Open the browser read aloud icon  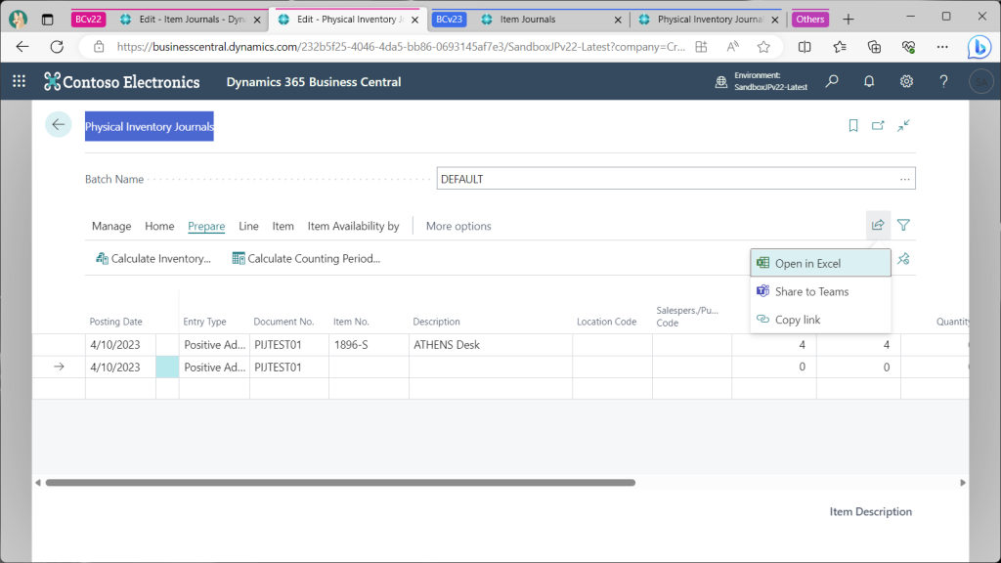[732, 47]
